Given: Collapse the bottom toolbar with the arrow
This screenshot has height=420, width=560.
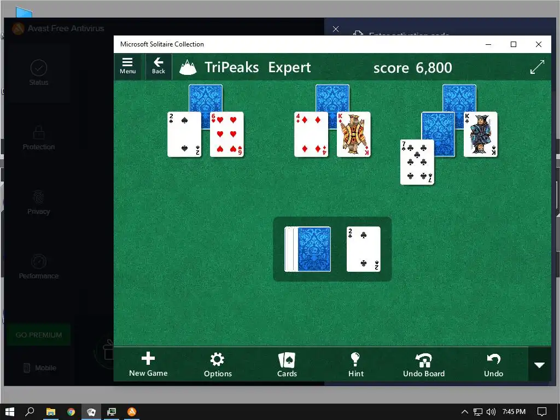Looking at the screenshot, I should coord(539,365).
